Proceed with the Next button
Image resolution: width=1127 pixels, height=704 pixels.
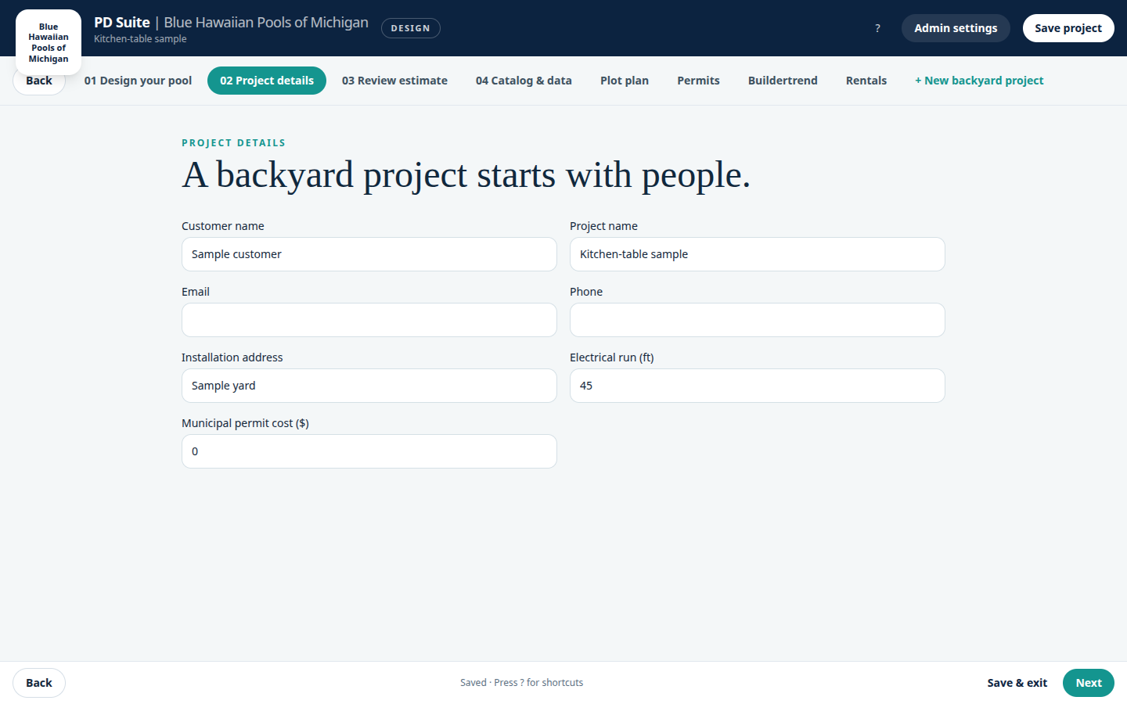pyautogui.click(x=1089, y=683)
